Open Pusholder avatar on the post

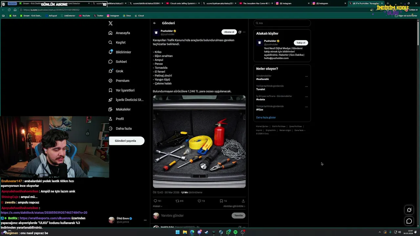[156, 32]
